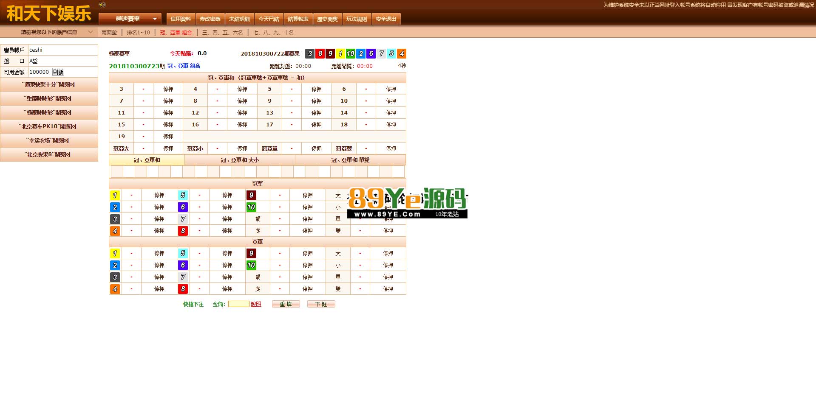
Task: Open 北京赛车PK10 開獎网 link
Action: coord(49,126)
